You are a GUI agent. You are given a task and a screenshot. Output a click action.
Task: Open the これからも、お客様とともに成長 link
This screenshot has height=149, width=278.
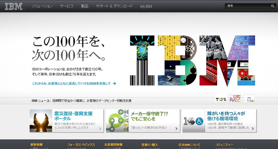(71, 84)
